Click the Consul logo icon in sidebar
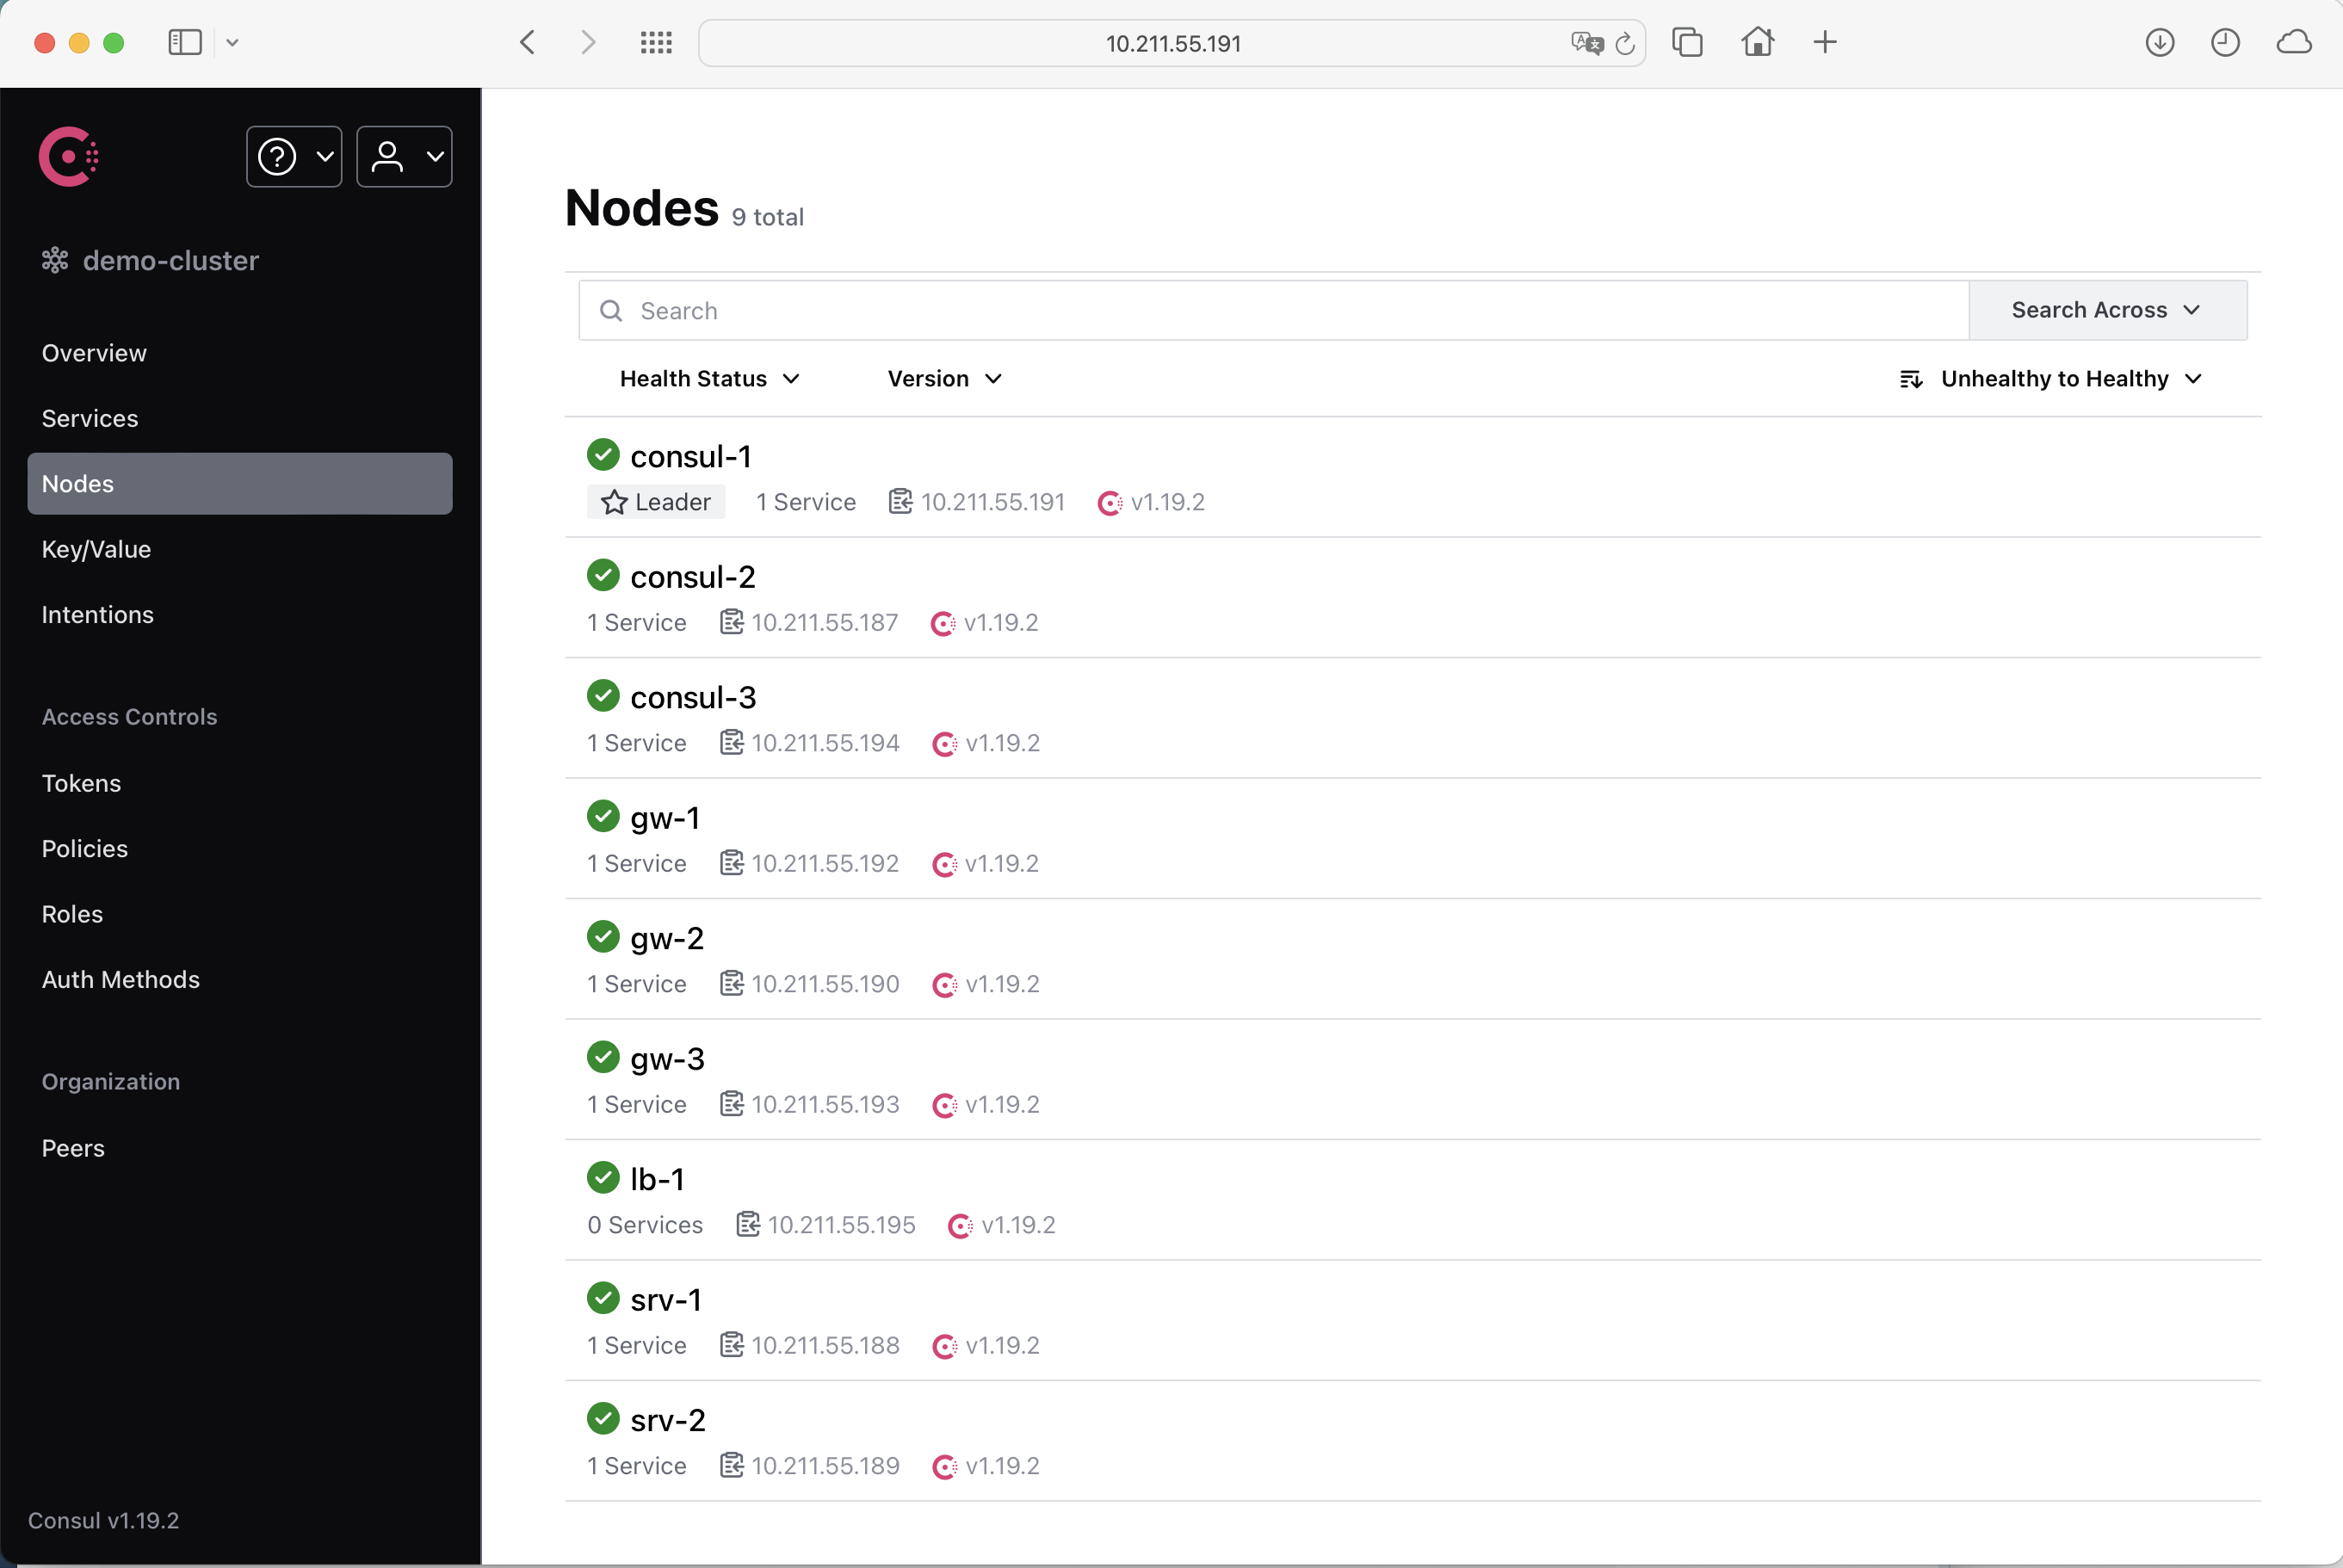Image resolution: width=2343 pixels, height=1568 pixels. coord(70,156)
